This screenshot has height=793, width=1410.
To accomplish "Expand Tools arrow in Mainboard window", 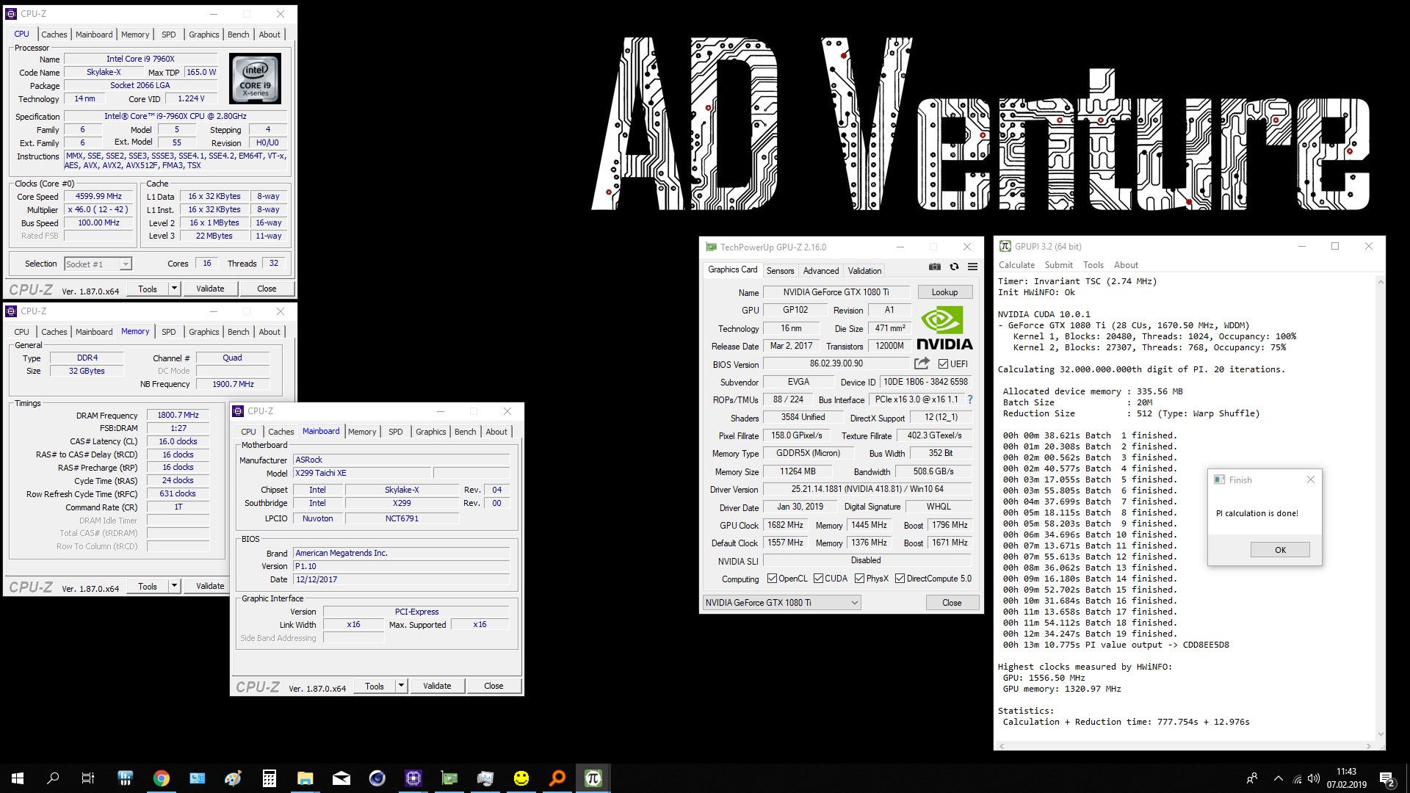I will (401, 686).
